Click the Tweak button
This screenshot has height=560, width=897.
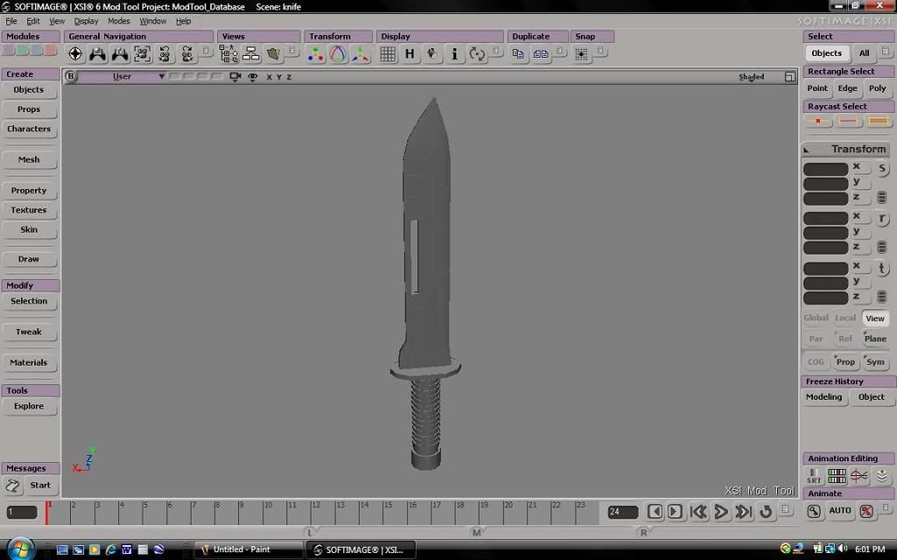pos(29,332)
